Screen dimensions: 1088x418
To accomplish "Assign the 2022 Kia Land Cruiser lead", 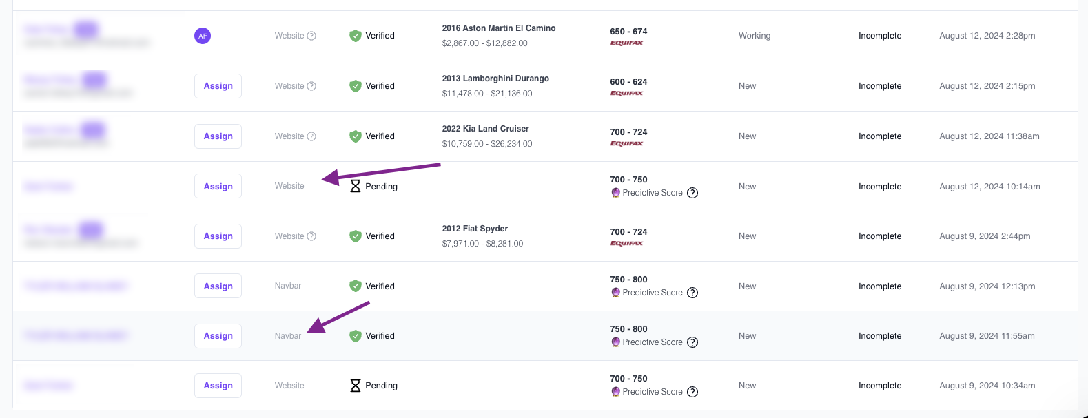I will point(218,136).
